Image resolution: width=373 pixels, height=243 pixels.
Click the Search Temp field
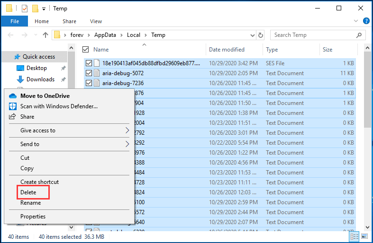point(318,35)
